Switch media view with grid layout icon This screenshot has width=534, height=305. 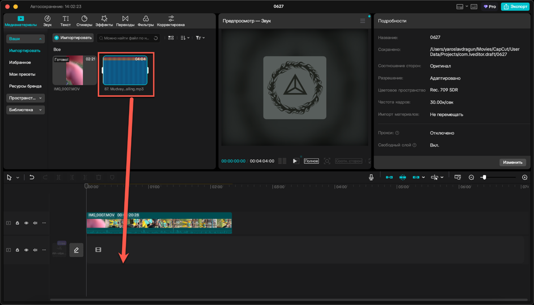tap(171, 38)
